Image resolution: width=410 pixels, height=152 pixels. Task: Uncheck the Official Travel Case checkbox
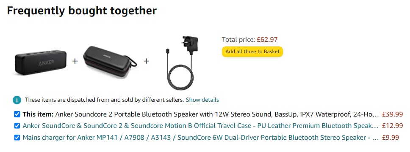(17, 126)
